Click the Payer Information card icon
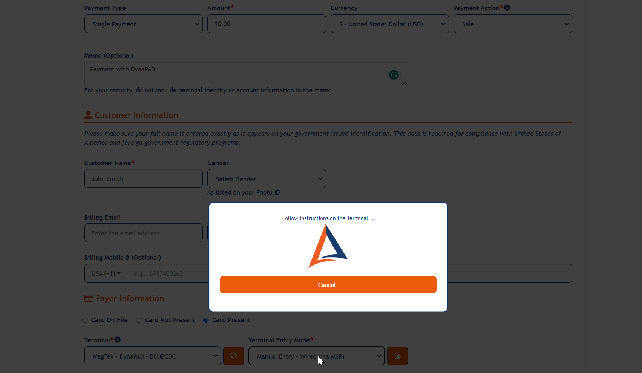The image size is (642, 373). coord(89,298)
